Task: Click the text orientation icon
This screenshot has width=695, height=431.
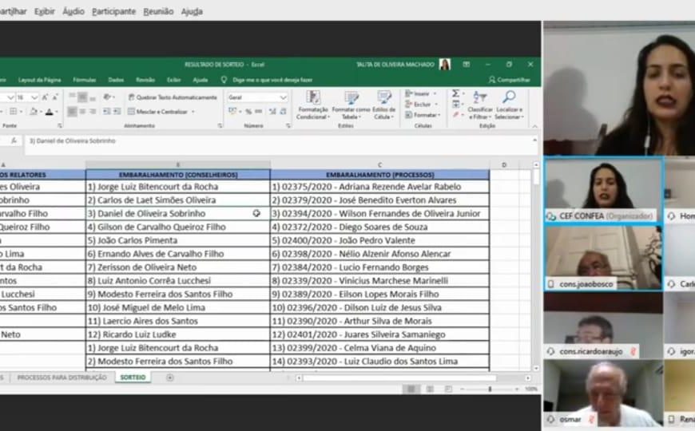Action: 107,97
